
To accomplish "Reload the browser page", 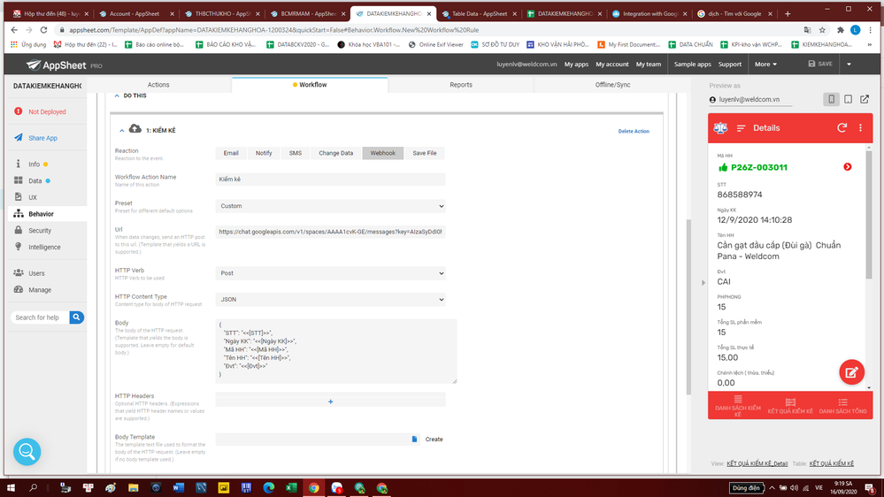I will pyautogui.click(x=43, y=30).
